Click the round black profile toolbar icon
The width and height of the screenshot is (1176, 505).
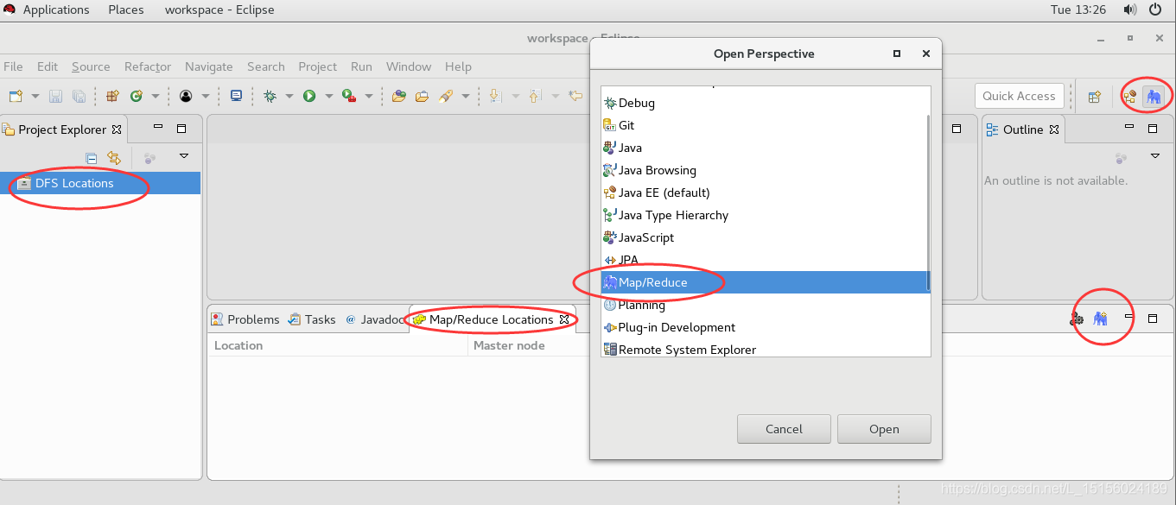coord(186,97)
